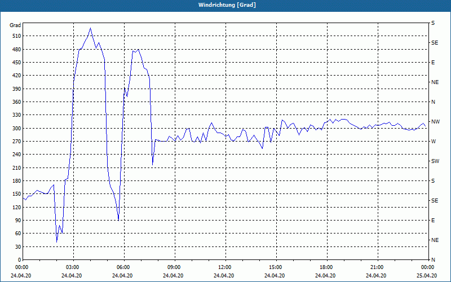451x282 pixels.
Task: Select the 300 degree axis label
Action: tap(17, 128)
